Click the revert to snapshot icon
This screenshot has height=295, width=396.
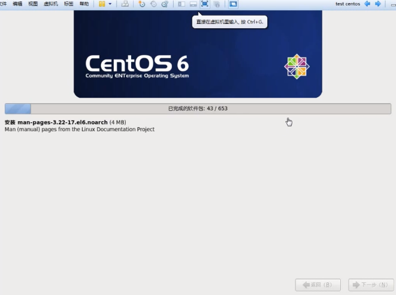pos(153,4)
